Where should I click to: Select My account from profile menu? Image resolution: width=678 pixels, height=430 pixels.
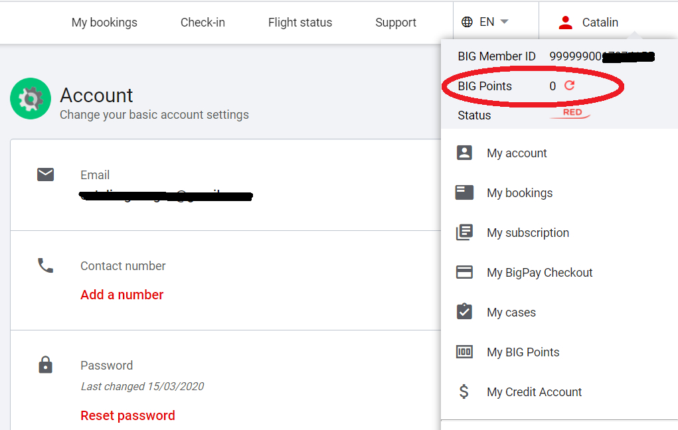(x=517, y=153)
